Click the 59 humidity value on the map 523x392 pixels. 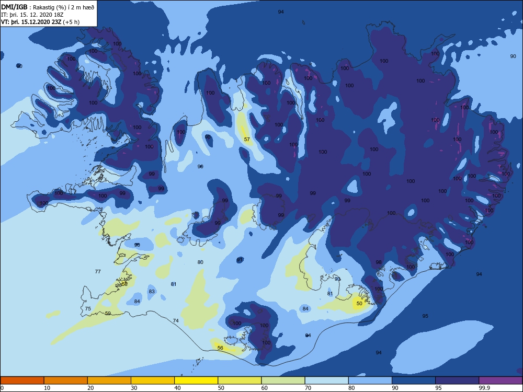(x=108, y=313)
